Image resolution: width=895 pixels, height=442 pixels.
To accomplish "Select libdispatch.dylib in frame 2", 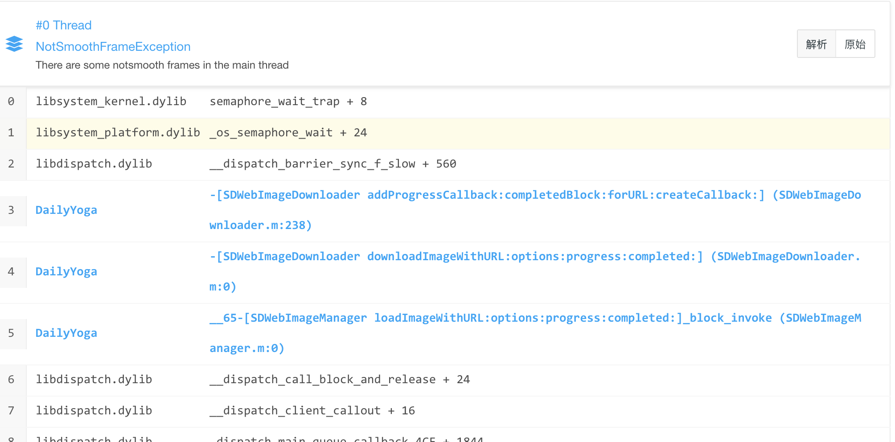I will pyautogui.click(x=94, y=164).
